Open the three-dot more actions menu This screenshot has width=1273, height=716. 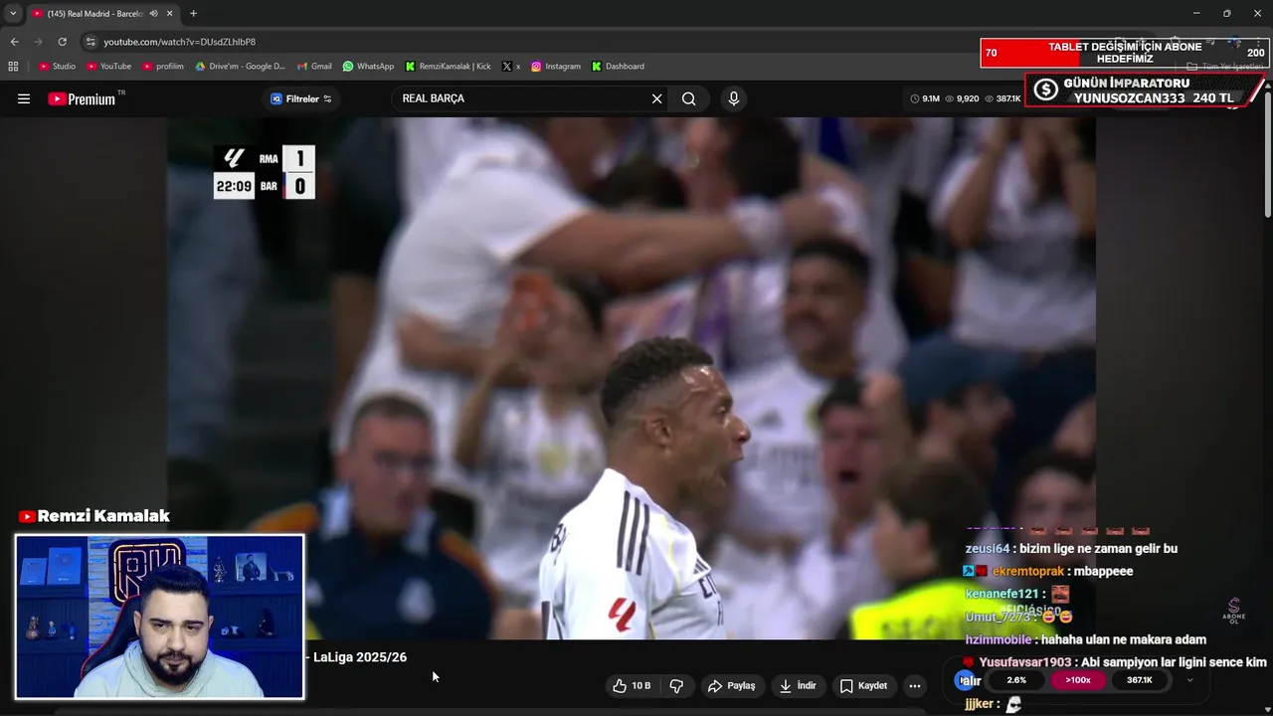pyautogui.click(x=915, y=685)
